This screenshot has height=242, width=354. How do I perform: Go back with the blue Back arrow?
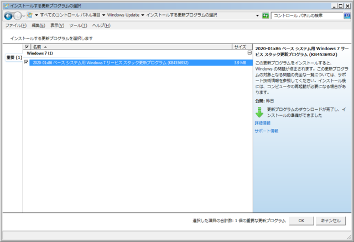(x=8, y=16)
